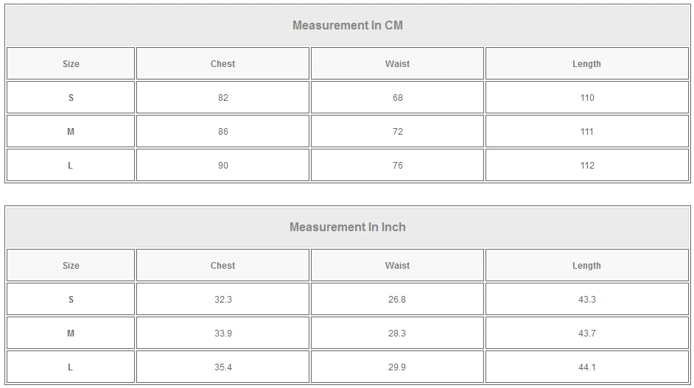Click the chest value 86 cell
The width and height of the screenshot is (694, 388).
(x=222, y=132)
